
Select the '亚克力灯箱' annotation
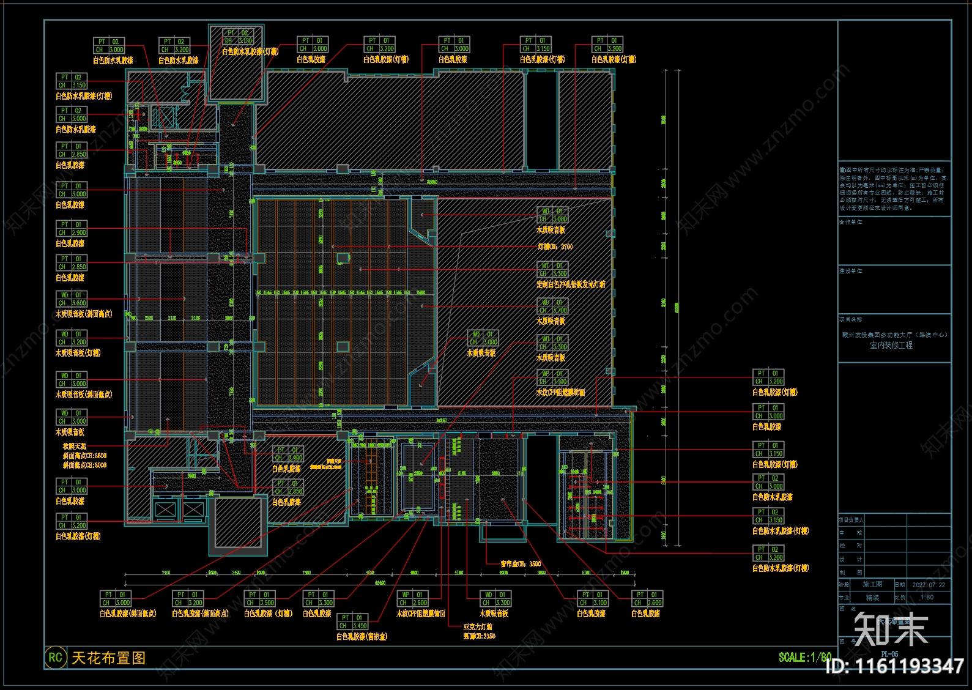[478, 626]
